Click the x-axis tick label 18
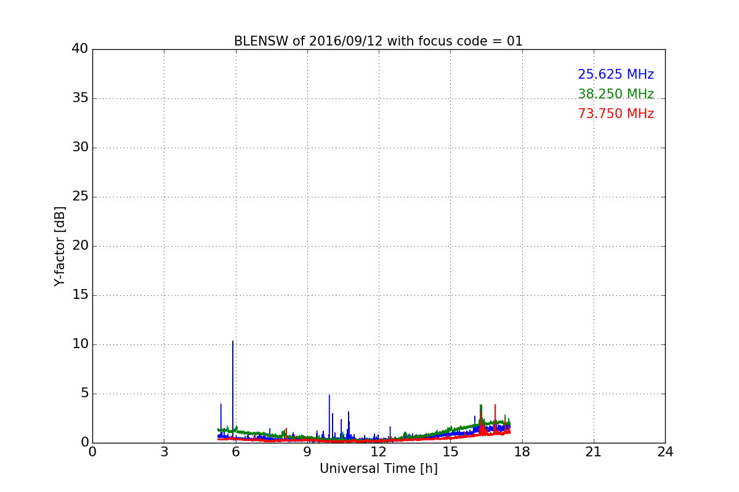Viewport: 739px width, 492px height. 522,452
